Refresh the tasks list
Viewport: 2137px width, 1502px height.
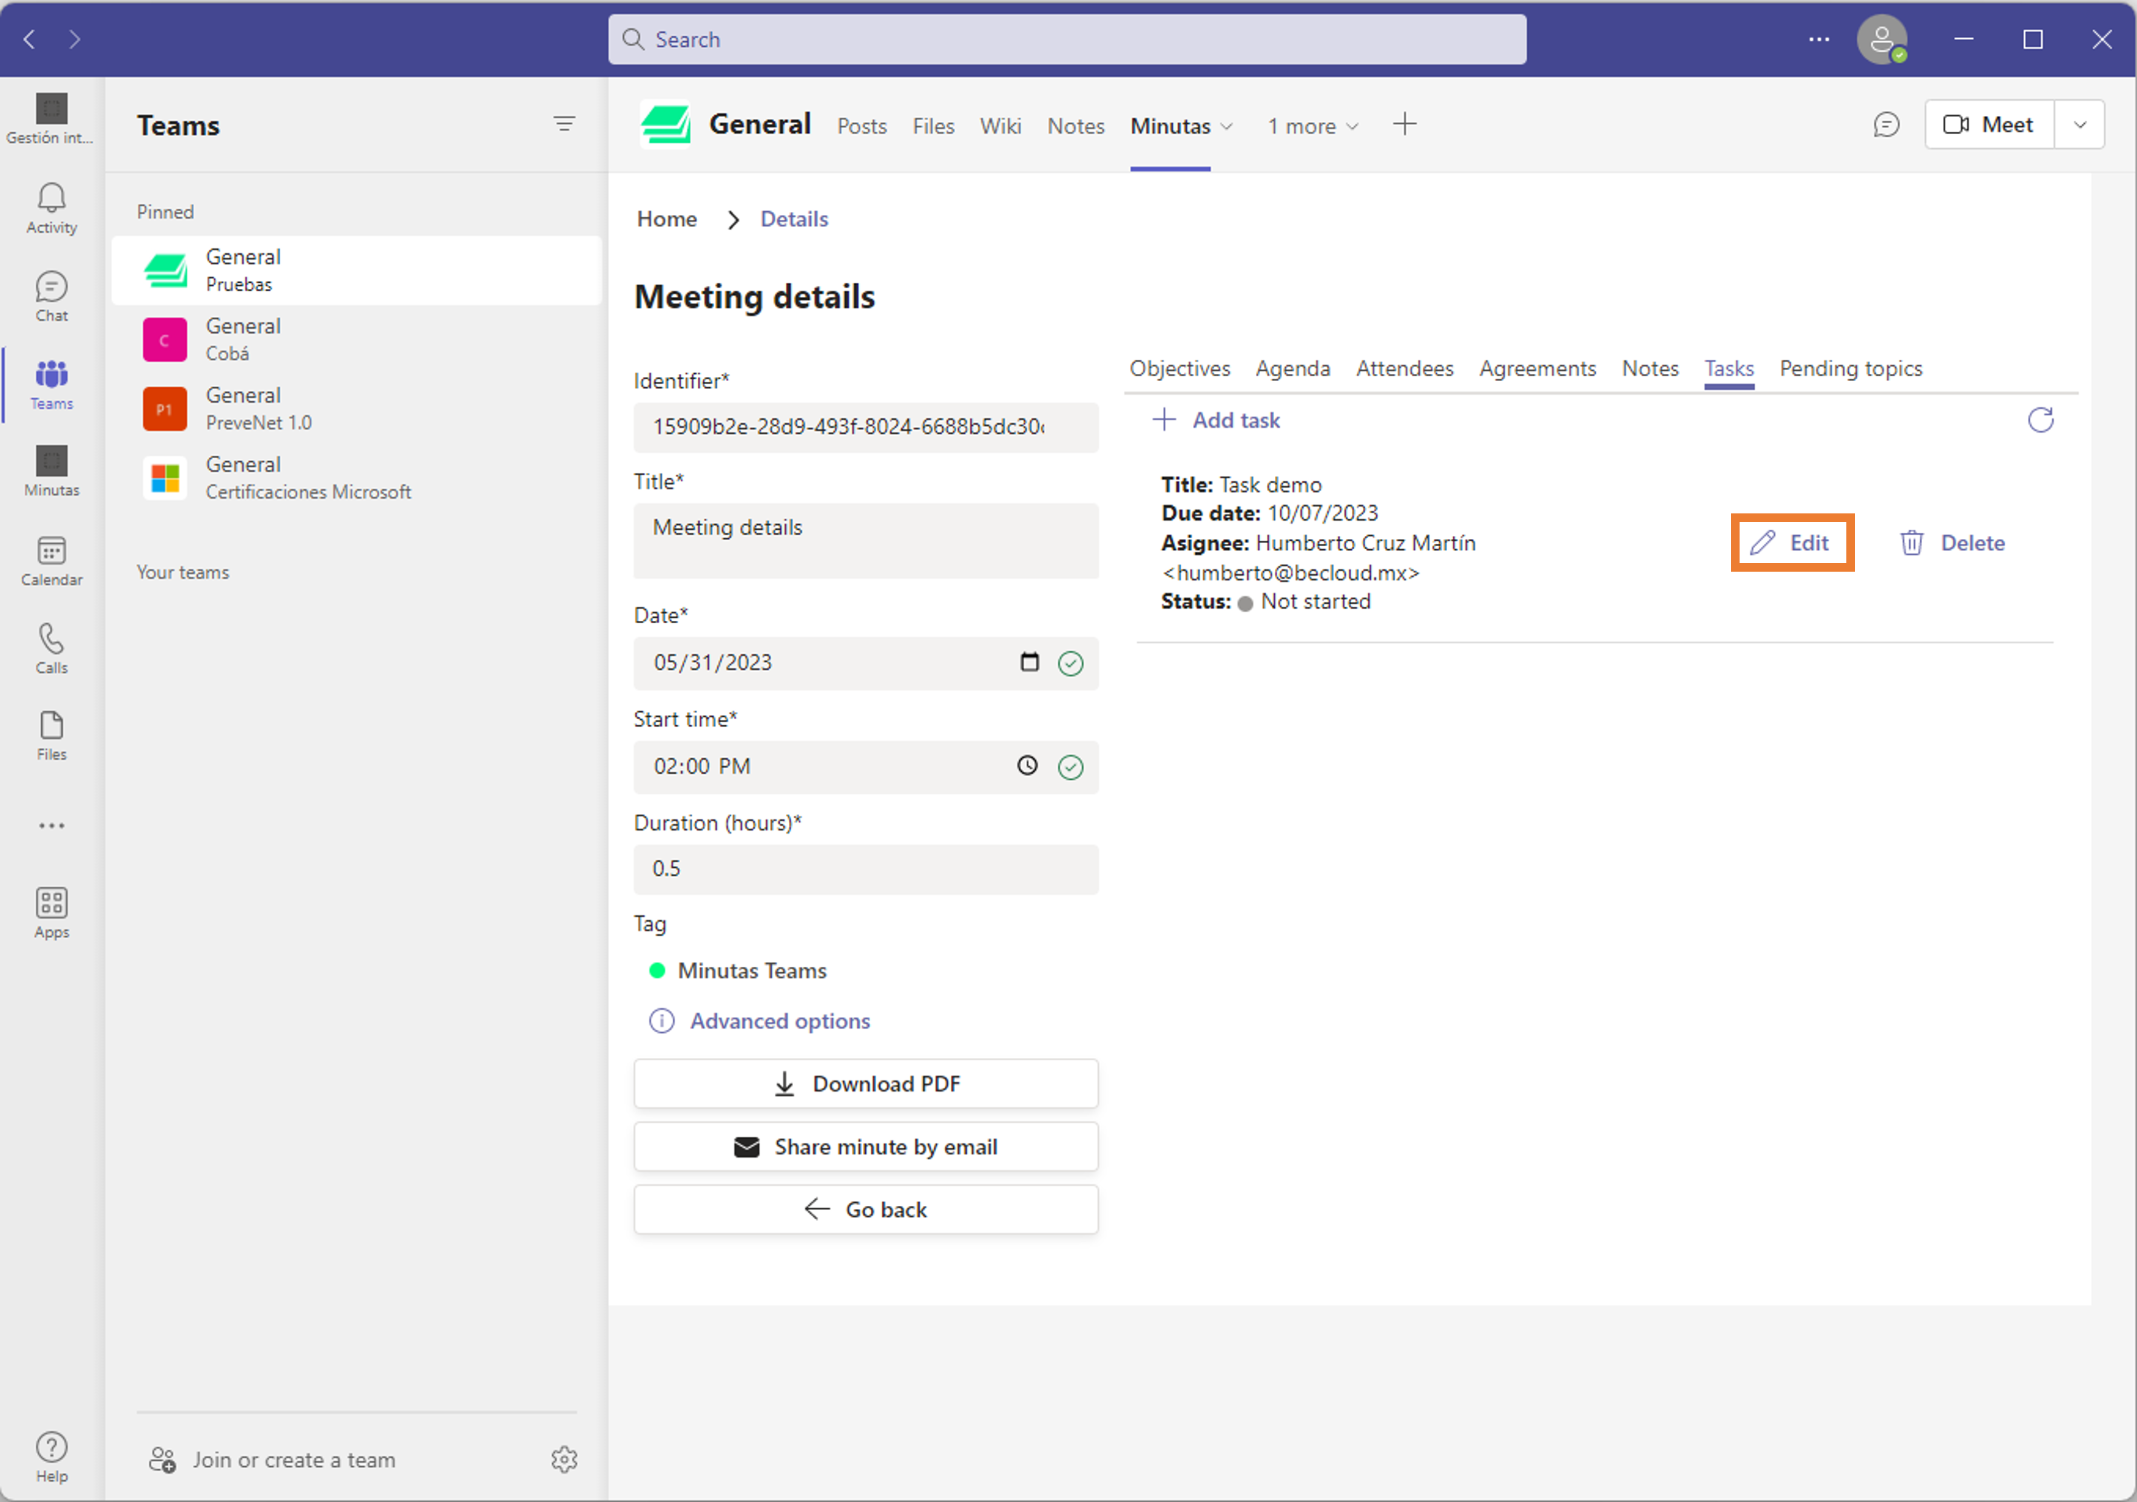coord(2040,420)
